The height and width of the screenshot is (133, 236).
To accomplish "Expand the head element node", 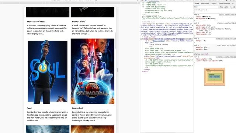I will pyautogui.click(x=143, y=37).
